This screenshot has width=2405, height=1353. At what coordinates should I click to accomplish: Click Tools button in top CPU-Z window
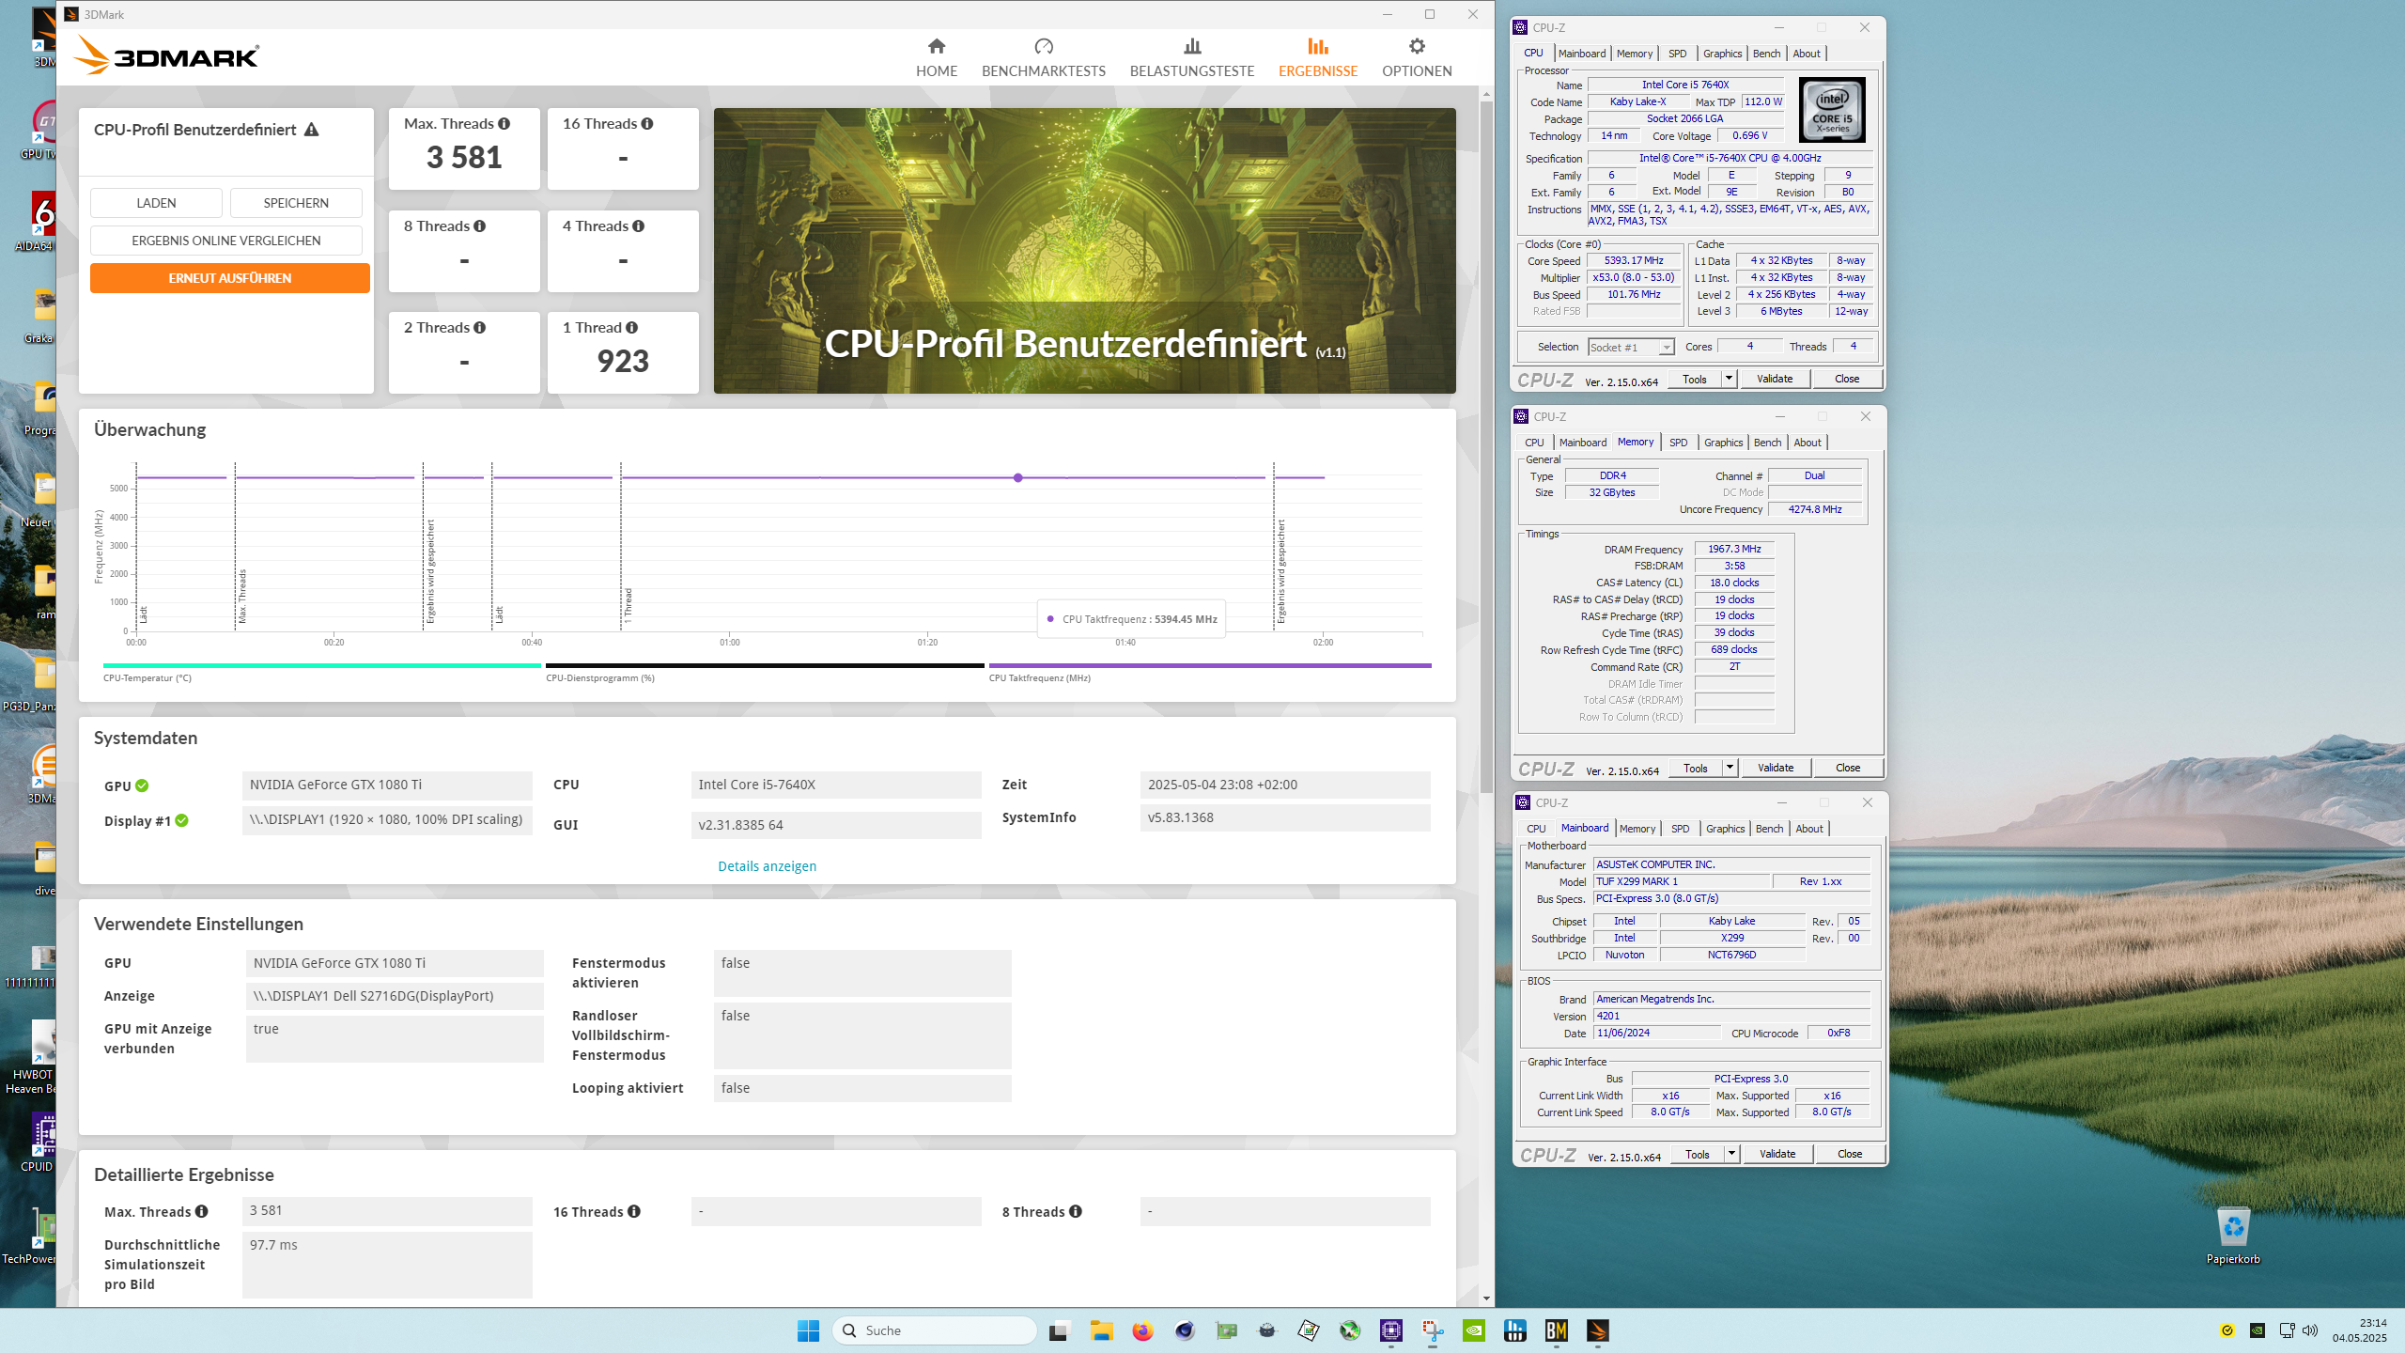click(x=1695, y=379)
